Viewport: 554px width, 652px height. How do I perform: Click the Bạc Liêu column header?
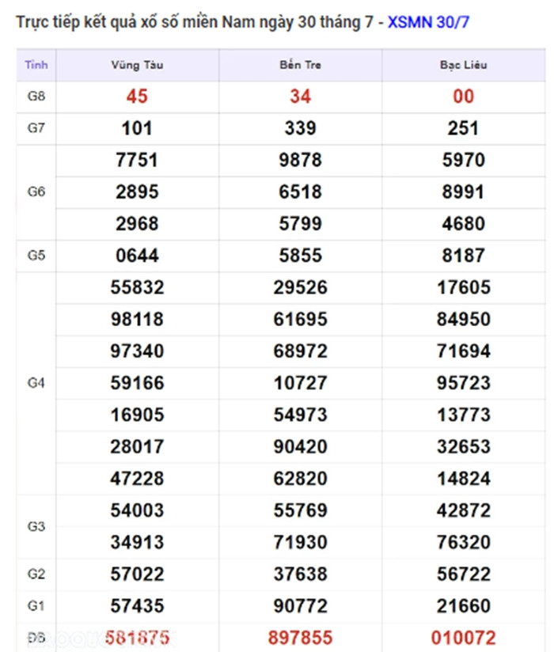(463, 65)
